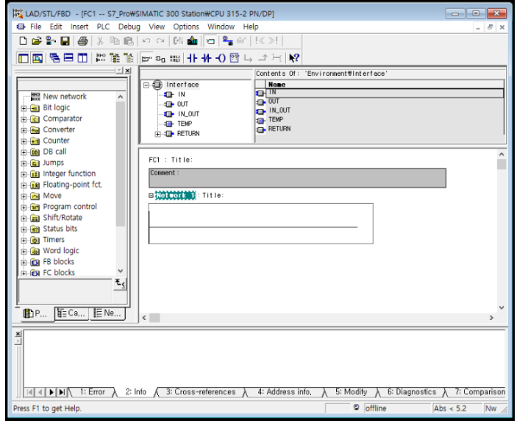The width and height of the screenshot is (528, 426).
Task: Open the File menu
Action: (35, 27)
